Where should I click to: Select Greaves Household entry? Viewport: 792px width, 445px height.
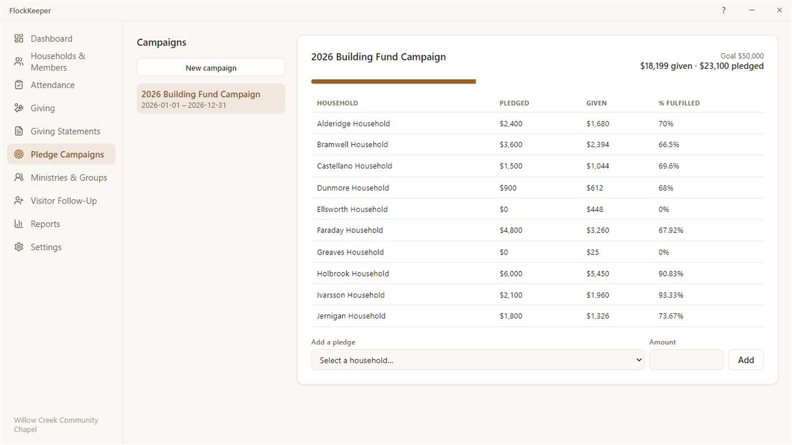pos(350,252)
